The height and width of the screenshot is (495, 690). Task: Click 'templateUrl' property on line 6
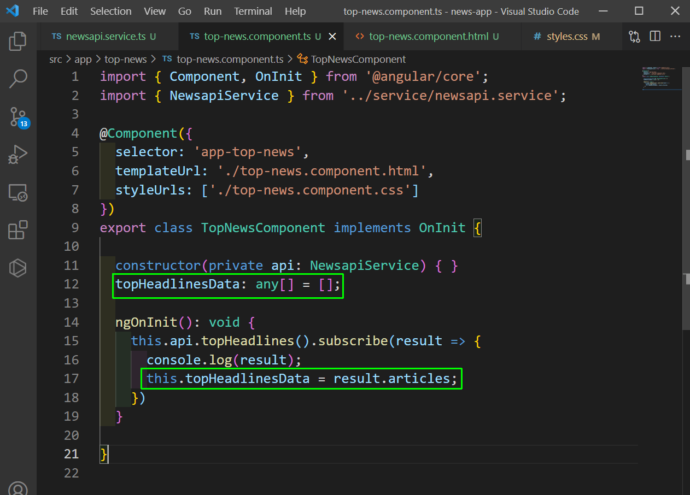[x=159, y=171]
